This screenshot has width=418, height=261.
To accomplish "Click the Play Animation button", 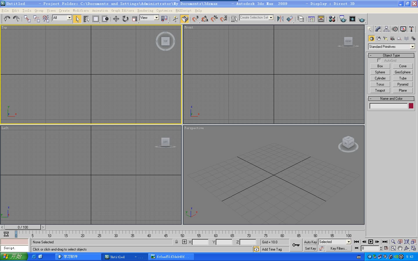I will pyautogui.click(x=371, y=242).
